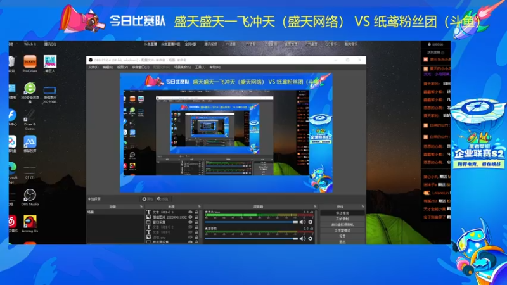Mute the 麦克风/Aux speaker icon
This screenshot has height=285, width=507.
click(x=302, y=222)
